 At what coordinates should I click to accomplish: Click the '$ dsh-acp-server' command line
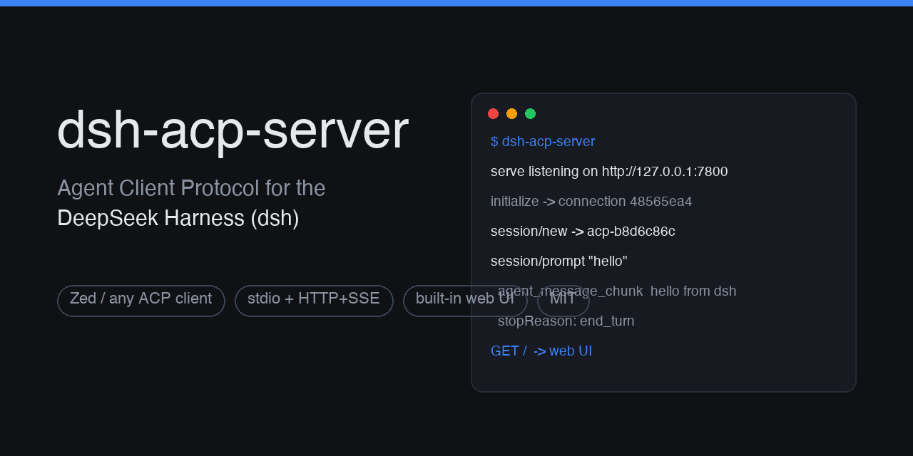pyautogui.click(x=543, y=142)
